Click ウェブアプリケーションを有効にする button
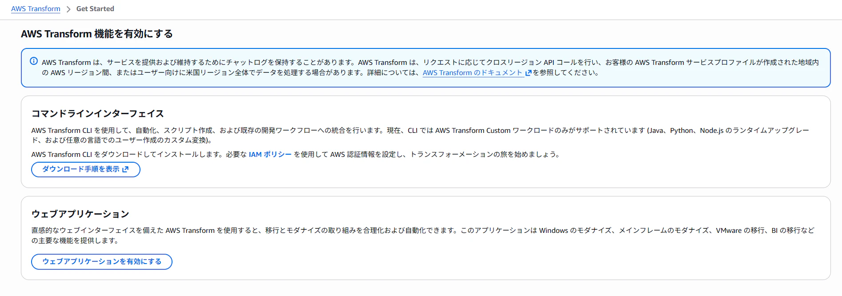This screenshot has height=296, width=842. click(102, 261)
